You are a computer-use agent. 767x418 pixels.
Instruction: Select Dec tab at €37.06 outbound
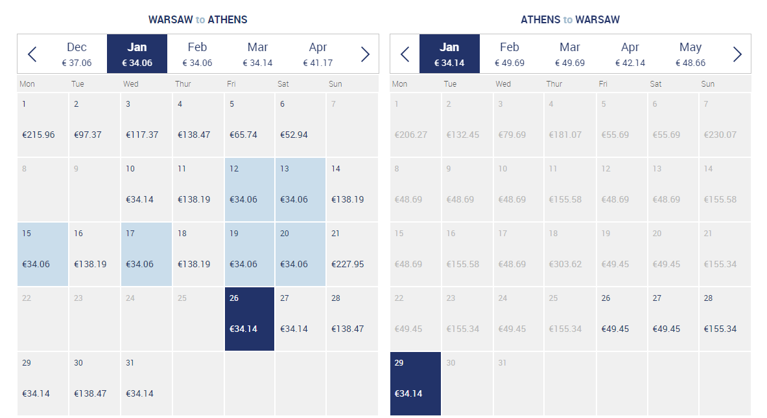pyautogui.click(x=77, y=54)
